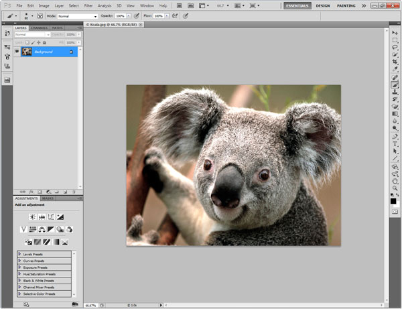Expand the Hue/Saturation Presets list
This screenshot has height=309, width=402.
(19, 274)
